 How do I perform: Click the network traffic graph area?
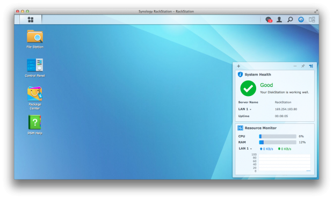[285, 163]
